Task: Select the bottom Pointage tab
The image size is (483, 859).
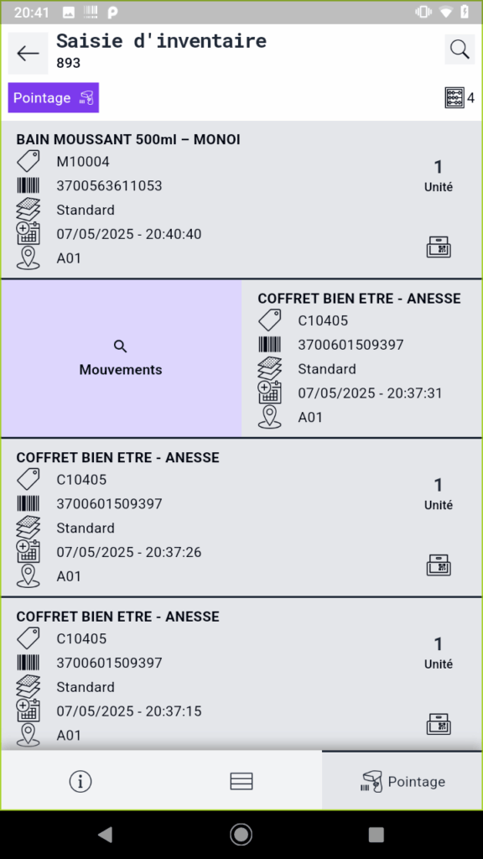Action: [402, 781]
